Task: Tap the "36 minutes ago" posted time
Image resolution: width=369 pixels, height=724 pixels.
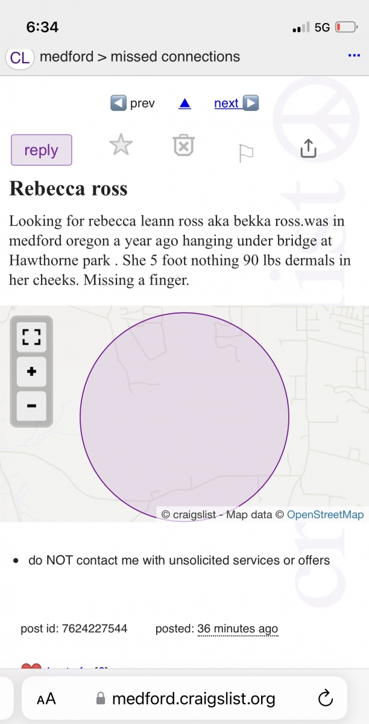Action: (x=238, y=629)
